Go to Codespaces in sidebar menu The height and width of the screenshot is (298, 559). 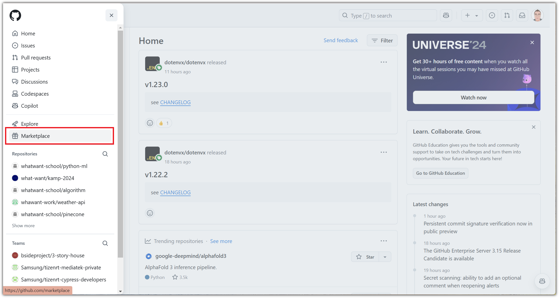coord(35,94)
